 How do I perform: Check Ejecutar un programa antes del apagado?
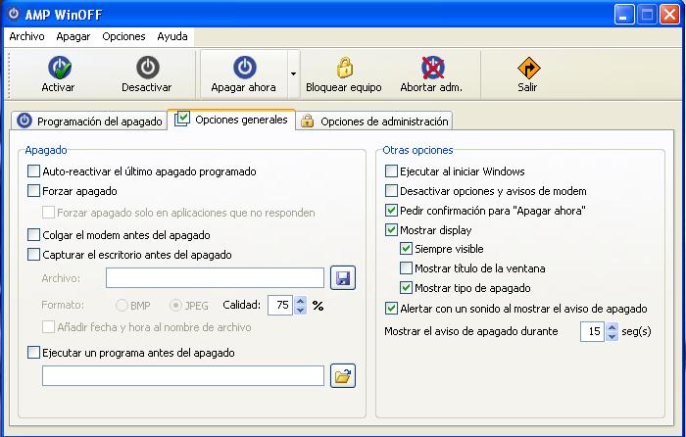click(x=33, y=352)
